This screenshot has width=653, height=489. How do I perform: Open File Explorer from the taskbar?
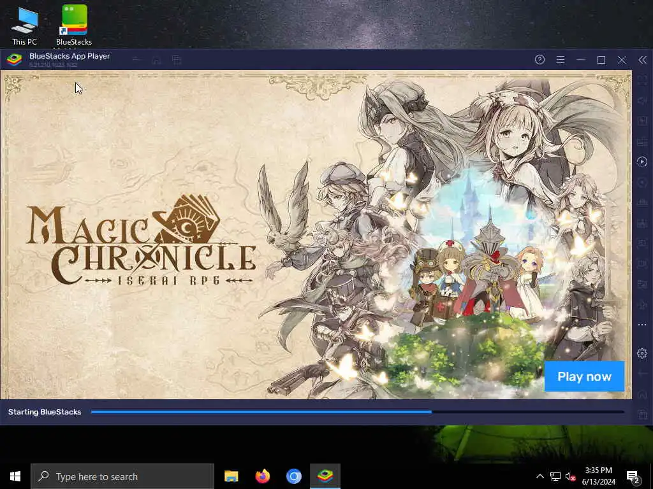pos(231,476)
